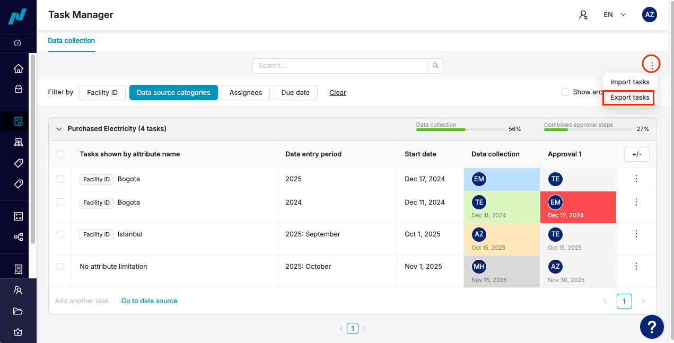Check the No attribute limitation row checkbox
Image resolution: width=674 pixels, height=343 pixels.
[x=60, y=267]
